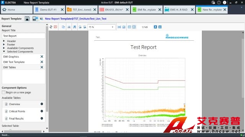Click the print icon in preview toolbar

click(x=69, y=27)
